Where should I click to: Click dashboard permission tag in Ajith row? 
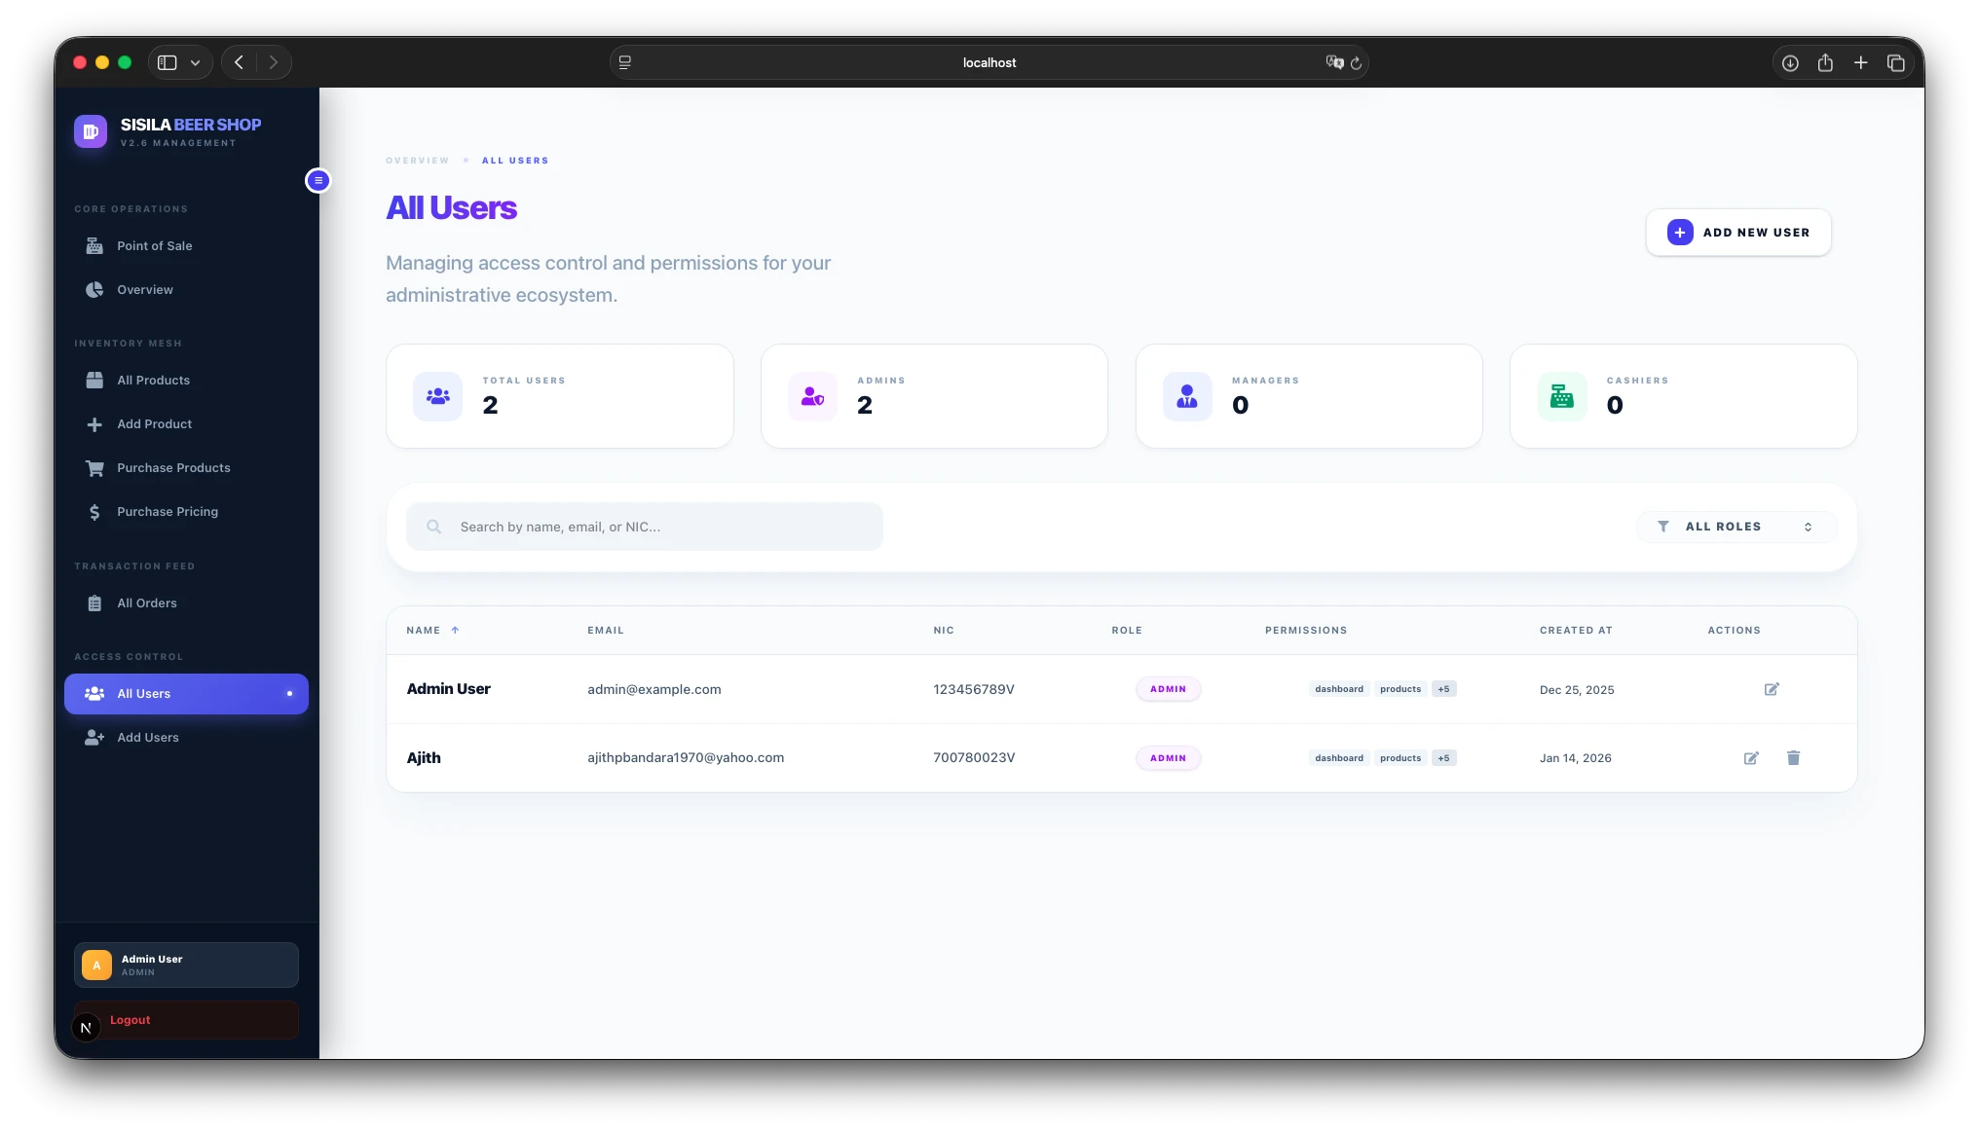(x=1339, y=758)
